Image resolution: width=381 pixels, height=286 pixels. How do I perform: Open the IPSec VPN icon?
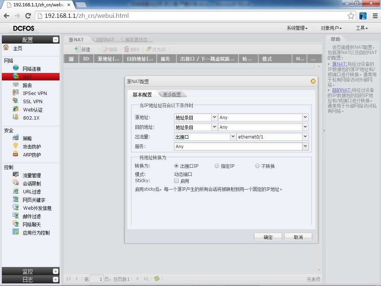pyautogui.click(x=16, y=93)
